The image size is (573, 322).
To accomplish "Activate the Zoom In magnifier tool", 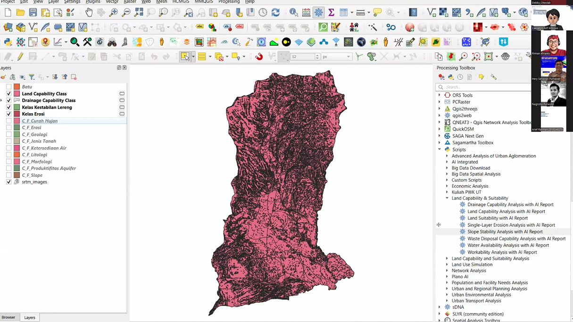I will pos(114,13).
